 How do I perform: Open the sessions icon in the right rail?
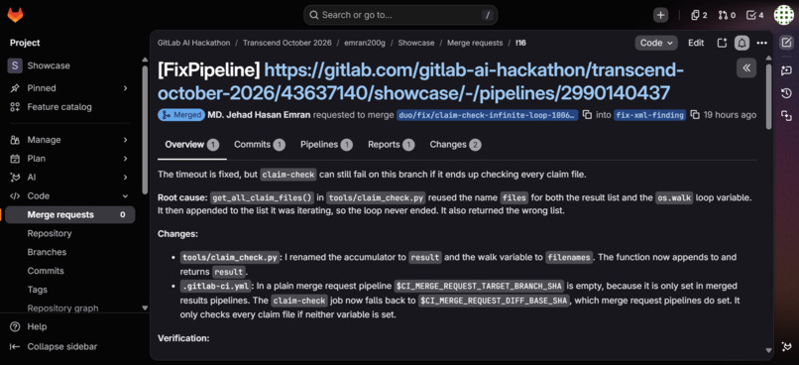coord(786,115)
